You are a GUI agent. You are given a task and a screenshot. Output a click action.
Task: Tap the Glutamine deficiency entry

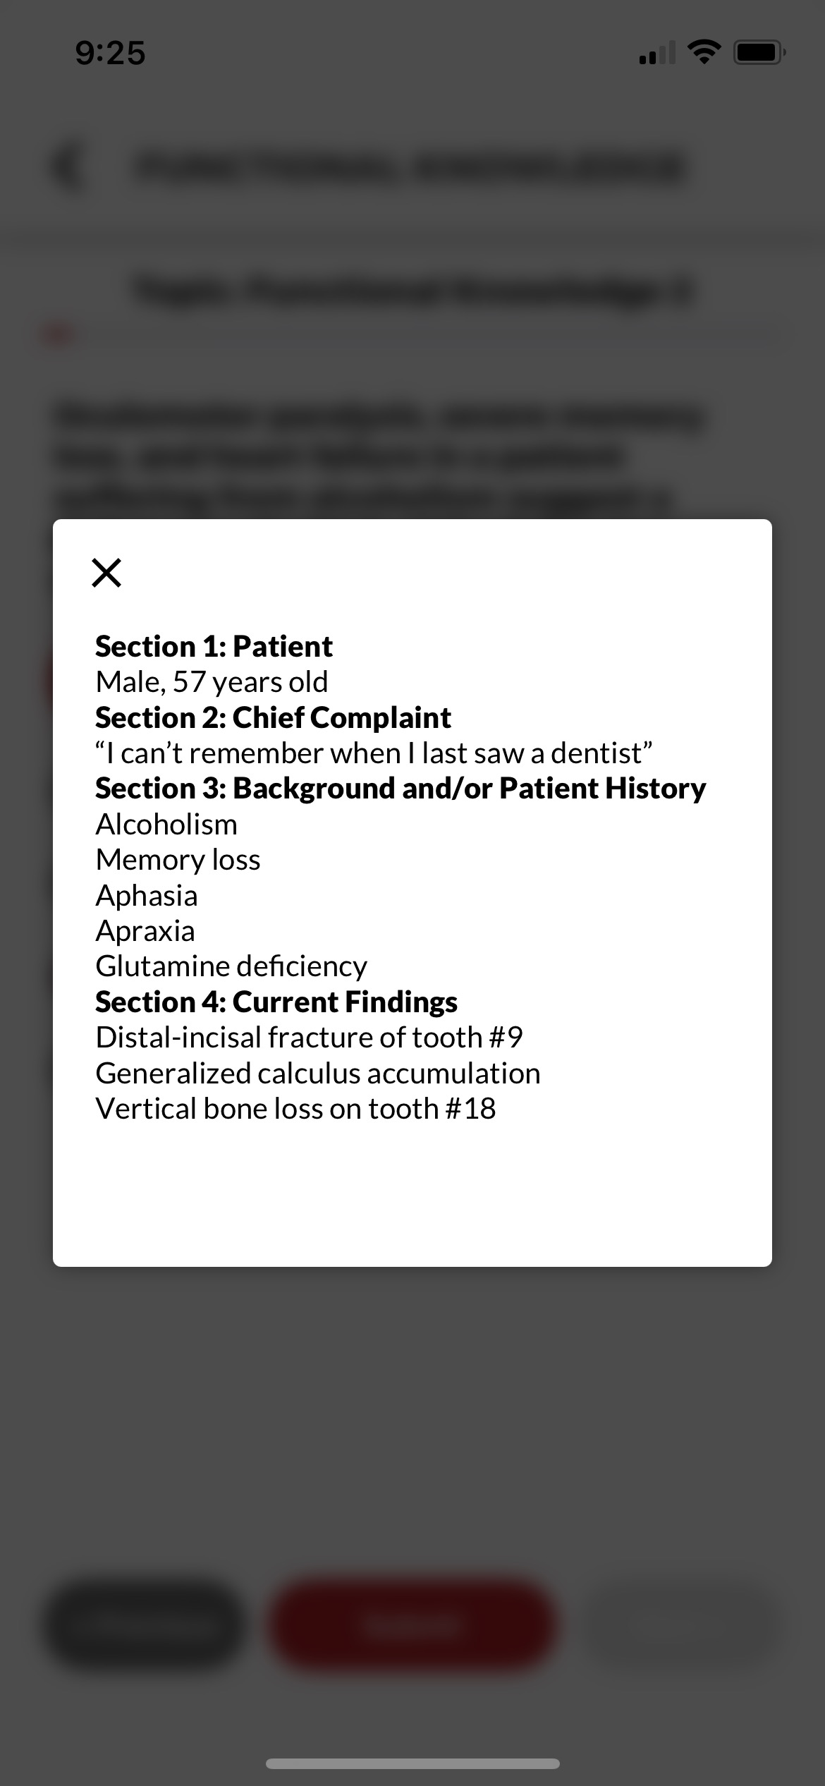tap(231, 966)
